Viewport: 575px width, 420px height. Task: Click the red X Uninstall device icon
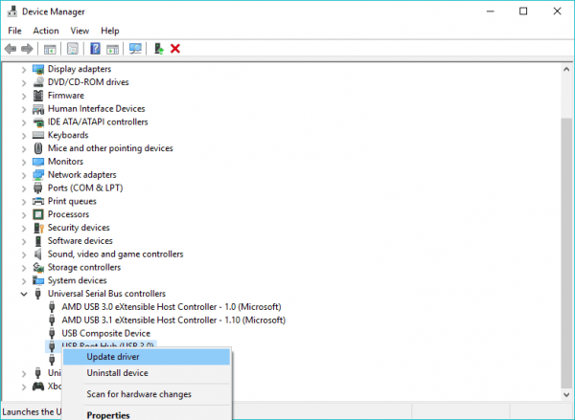pyautogui.click(x=175, y=49)
